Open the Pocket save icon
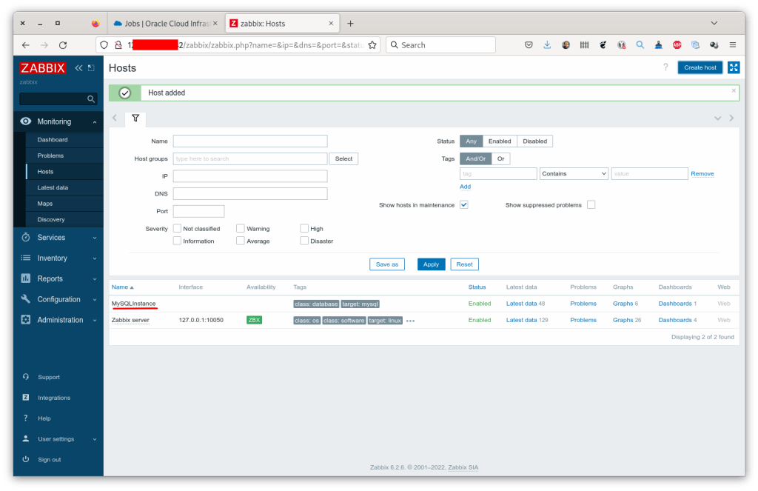Viewport: 758px width, 491px height. (529, 45)
